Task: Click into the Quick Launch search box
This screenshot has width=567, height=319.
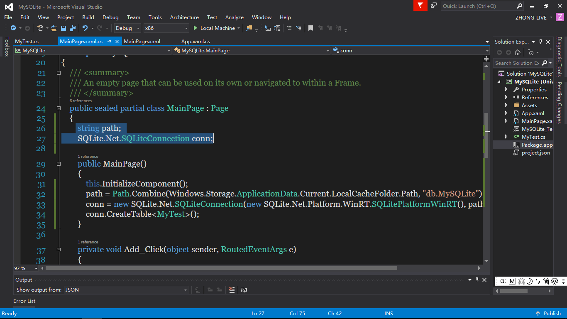Action: tap(478, 6)
